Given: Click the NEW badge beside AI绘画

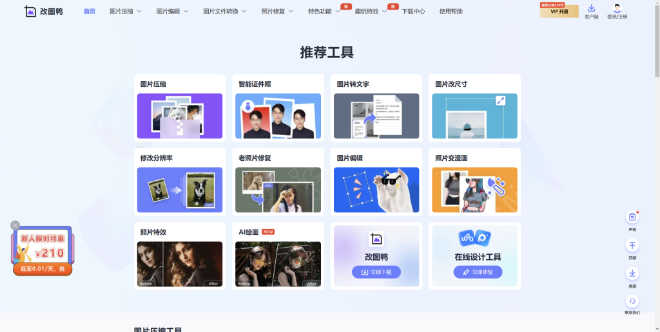Looking at the screenshot, I should point(268,232).
